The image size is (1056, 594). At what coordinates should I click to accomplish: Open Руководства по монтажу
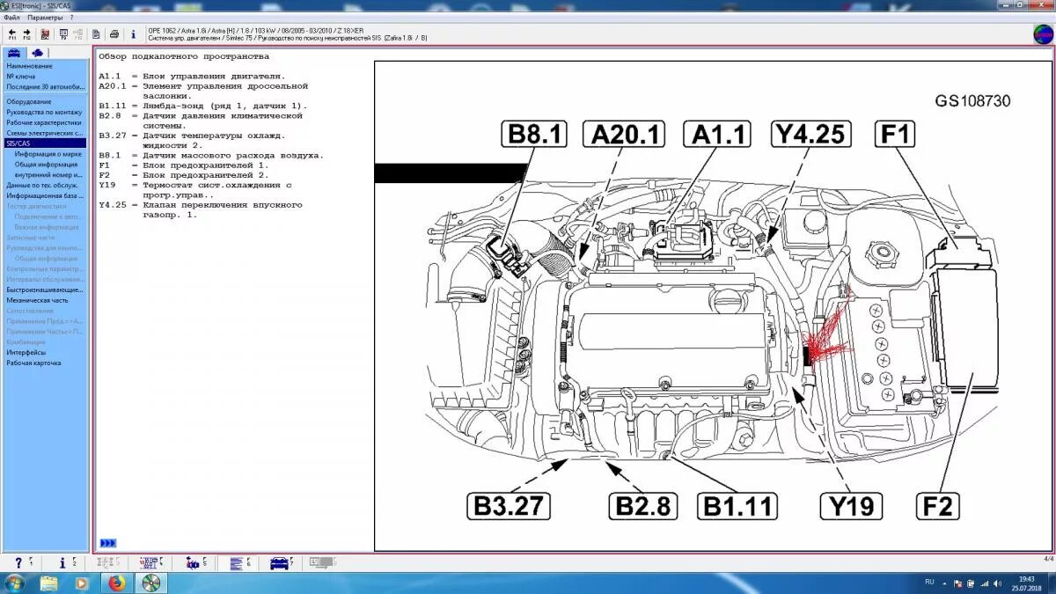click(45, 113)
